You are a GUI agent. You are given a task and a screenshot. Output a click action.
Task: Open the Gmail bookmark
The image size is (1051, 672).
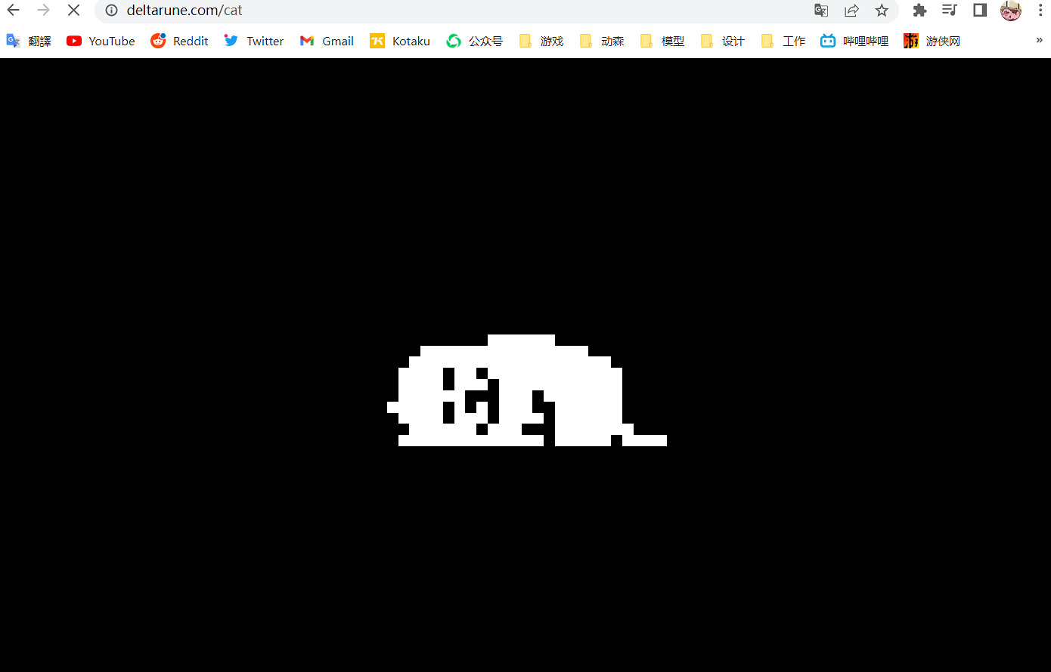click(327, 41)
